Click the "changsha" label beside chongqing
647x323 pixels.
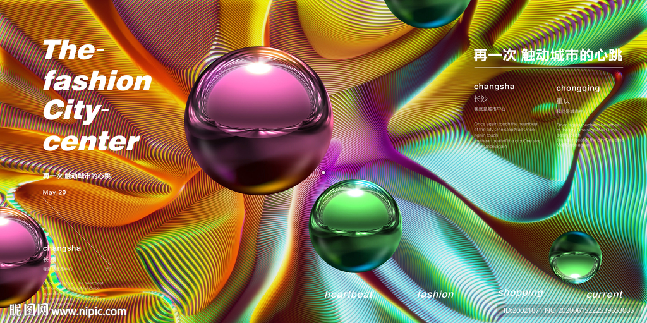[x=494, y=87]
